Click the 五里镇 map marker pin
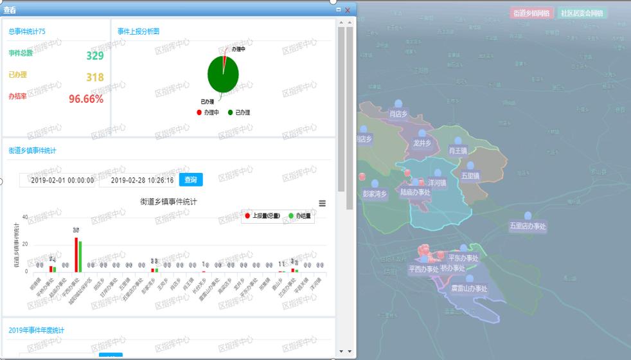The image size is (631, 360). [470, 165]
